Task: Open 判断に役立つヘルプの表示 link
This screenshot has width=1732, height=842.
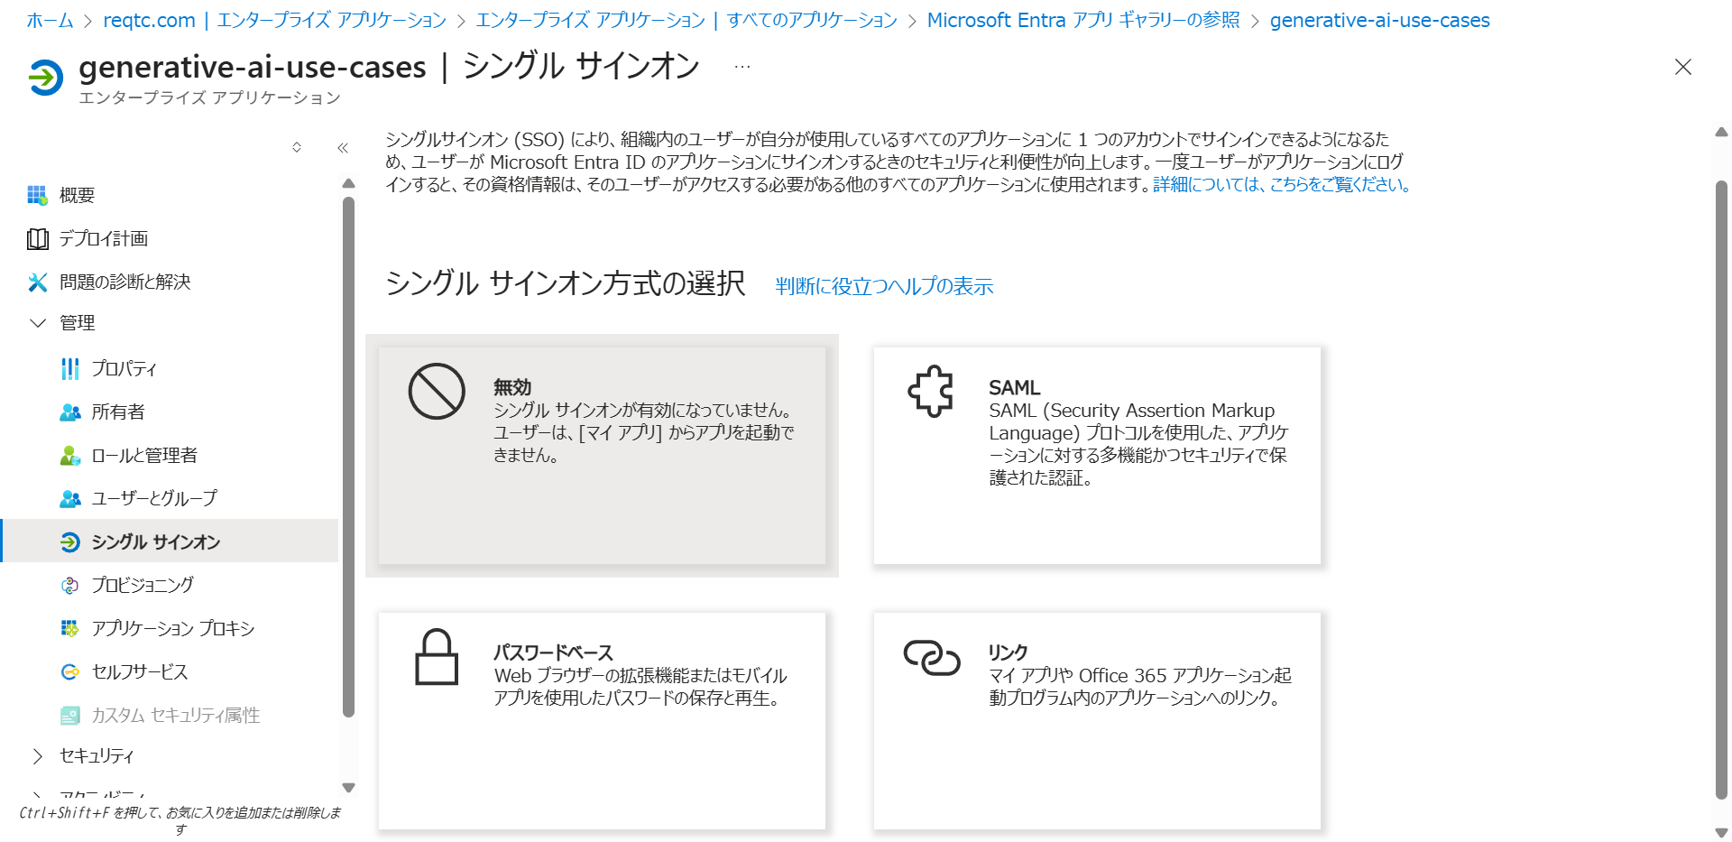Action: (884, 287)
